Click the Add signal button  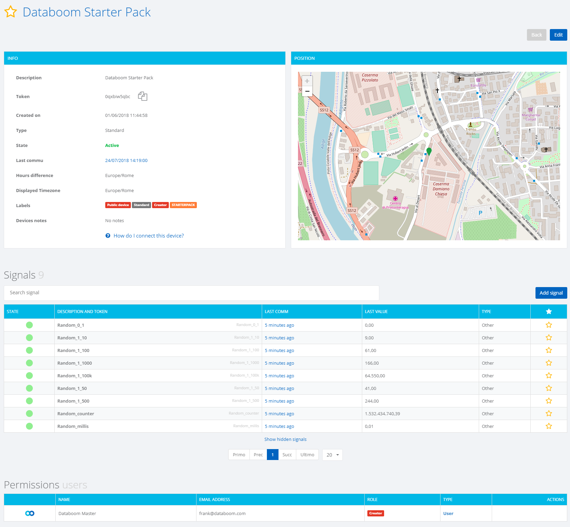click(551, 293)
